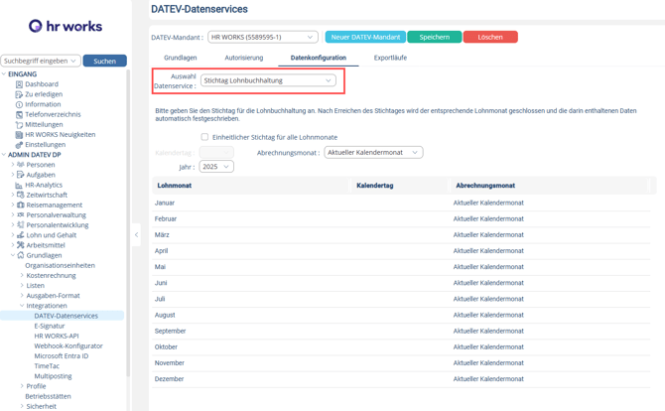Viewport: 665px width, 411px height.
Task: Select the März row
Action: pos(401,234)
